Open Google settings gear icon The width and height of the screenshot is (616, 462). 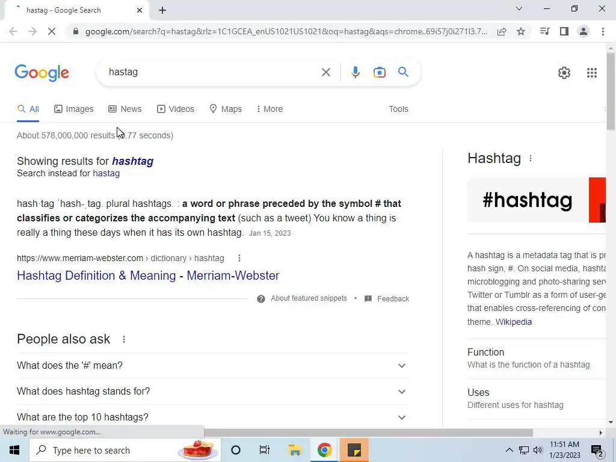point(564,73)
